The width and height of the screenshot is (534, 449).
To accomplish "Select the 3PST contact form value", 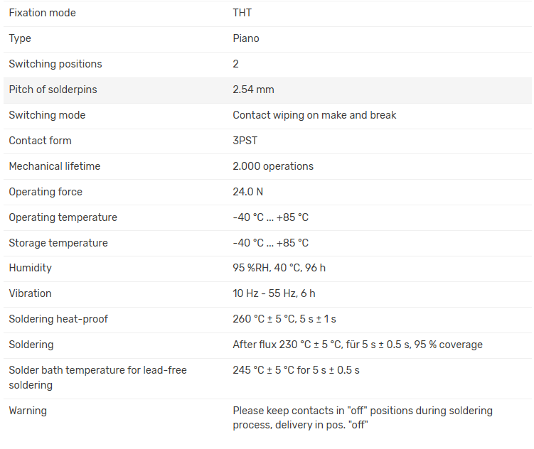I will tap(245, 141).
